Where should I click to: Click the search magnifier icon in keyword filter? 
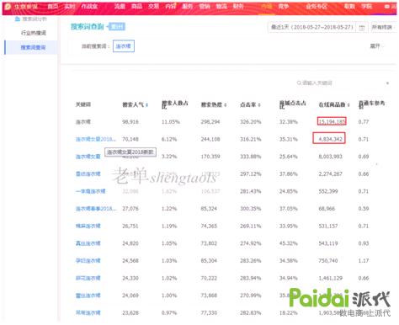click(299, 83)
